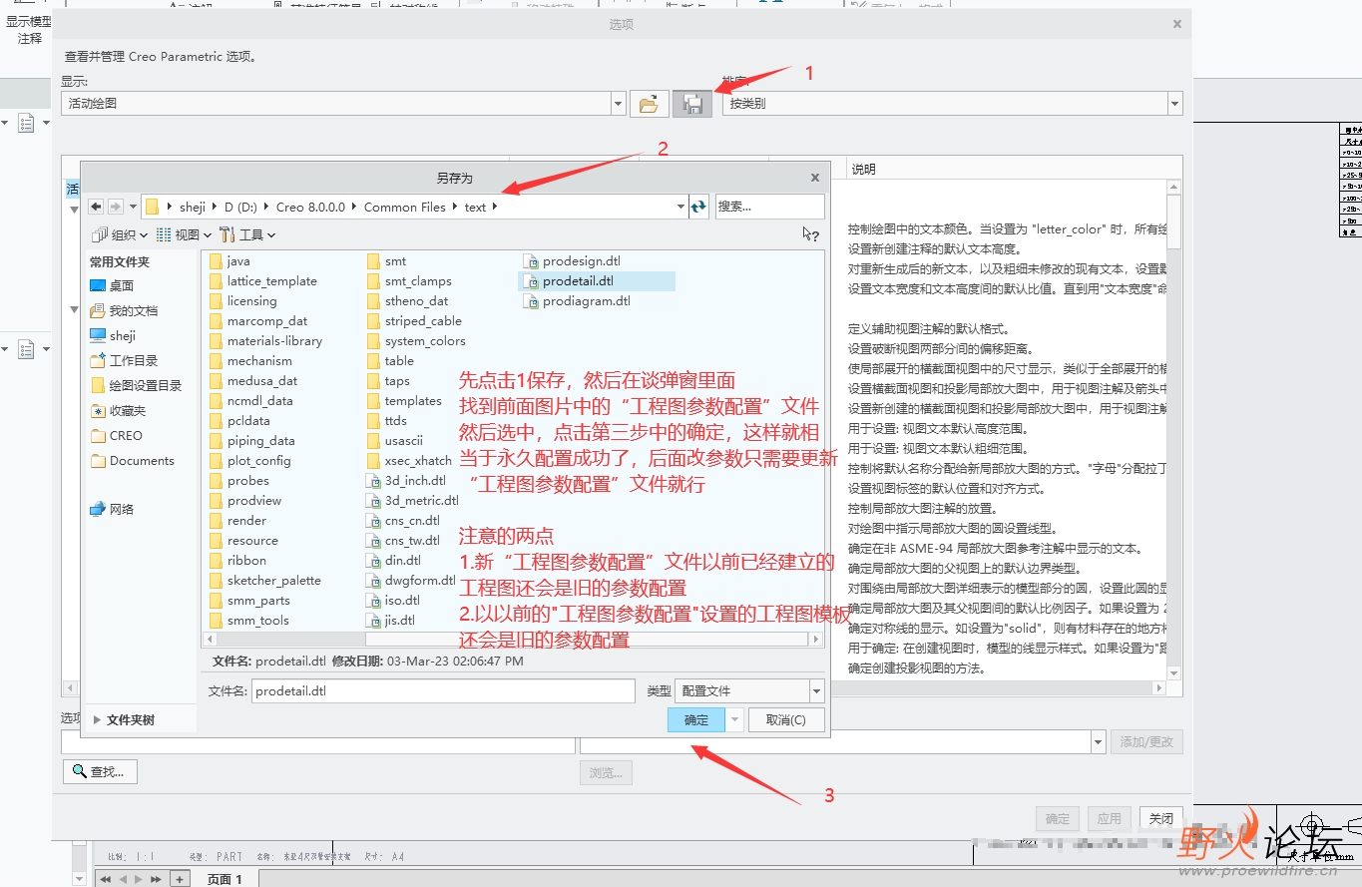Click 'D (D:)' in the path bar

click(x=240, y=207)
